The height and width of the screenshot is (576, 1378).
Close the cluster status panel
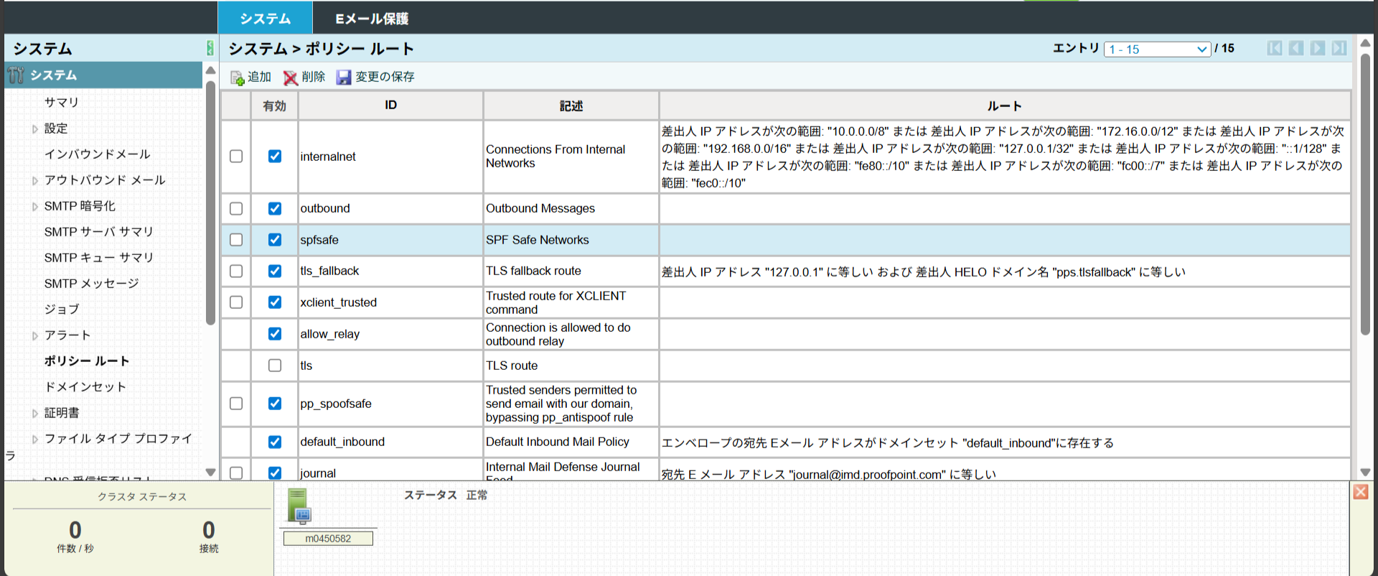1360,492
